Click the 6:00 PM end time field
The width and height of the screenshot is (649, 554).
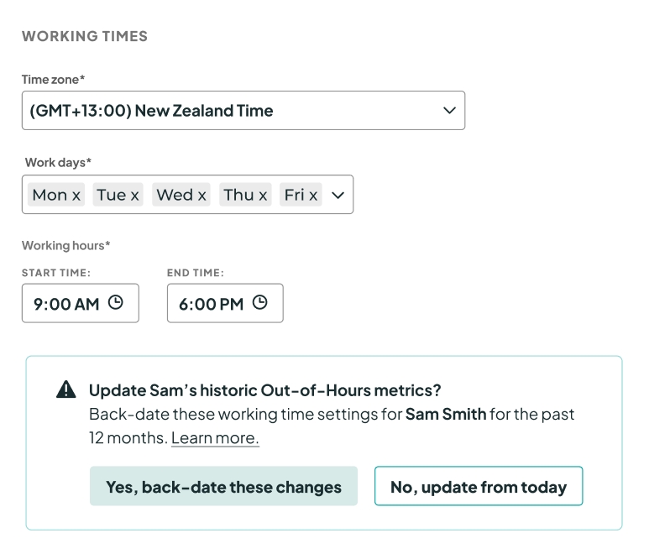coord(211,304)
